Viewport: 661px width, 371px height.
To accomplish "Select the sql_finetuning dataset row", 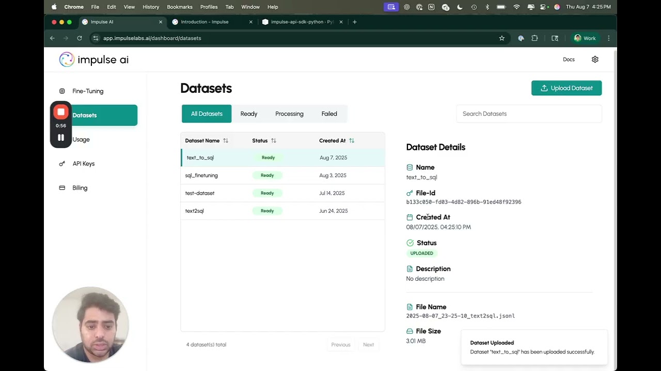I will click(282, 176).
